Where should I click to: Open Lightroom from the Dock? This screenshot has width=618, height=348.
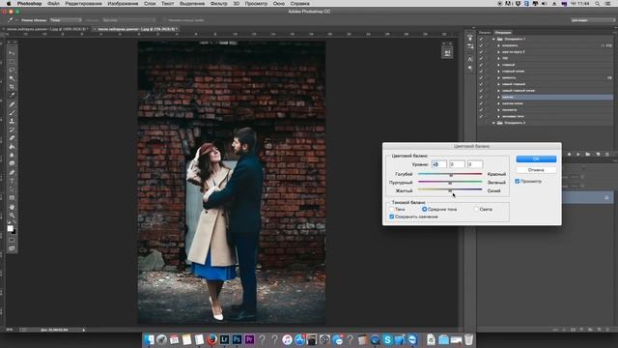(x=224, y=339)
